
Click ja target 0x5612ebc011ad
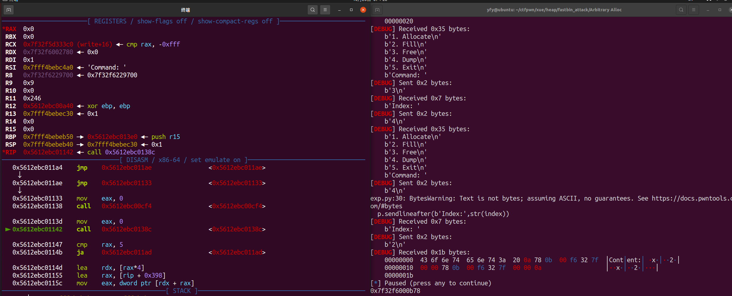tap(127, 252)
